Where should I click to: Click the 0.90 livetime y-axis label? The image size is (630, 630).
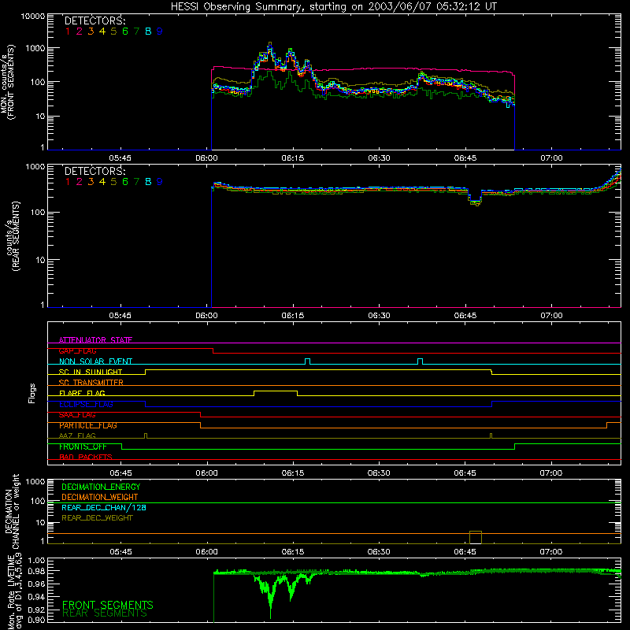36,620
